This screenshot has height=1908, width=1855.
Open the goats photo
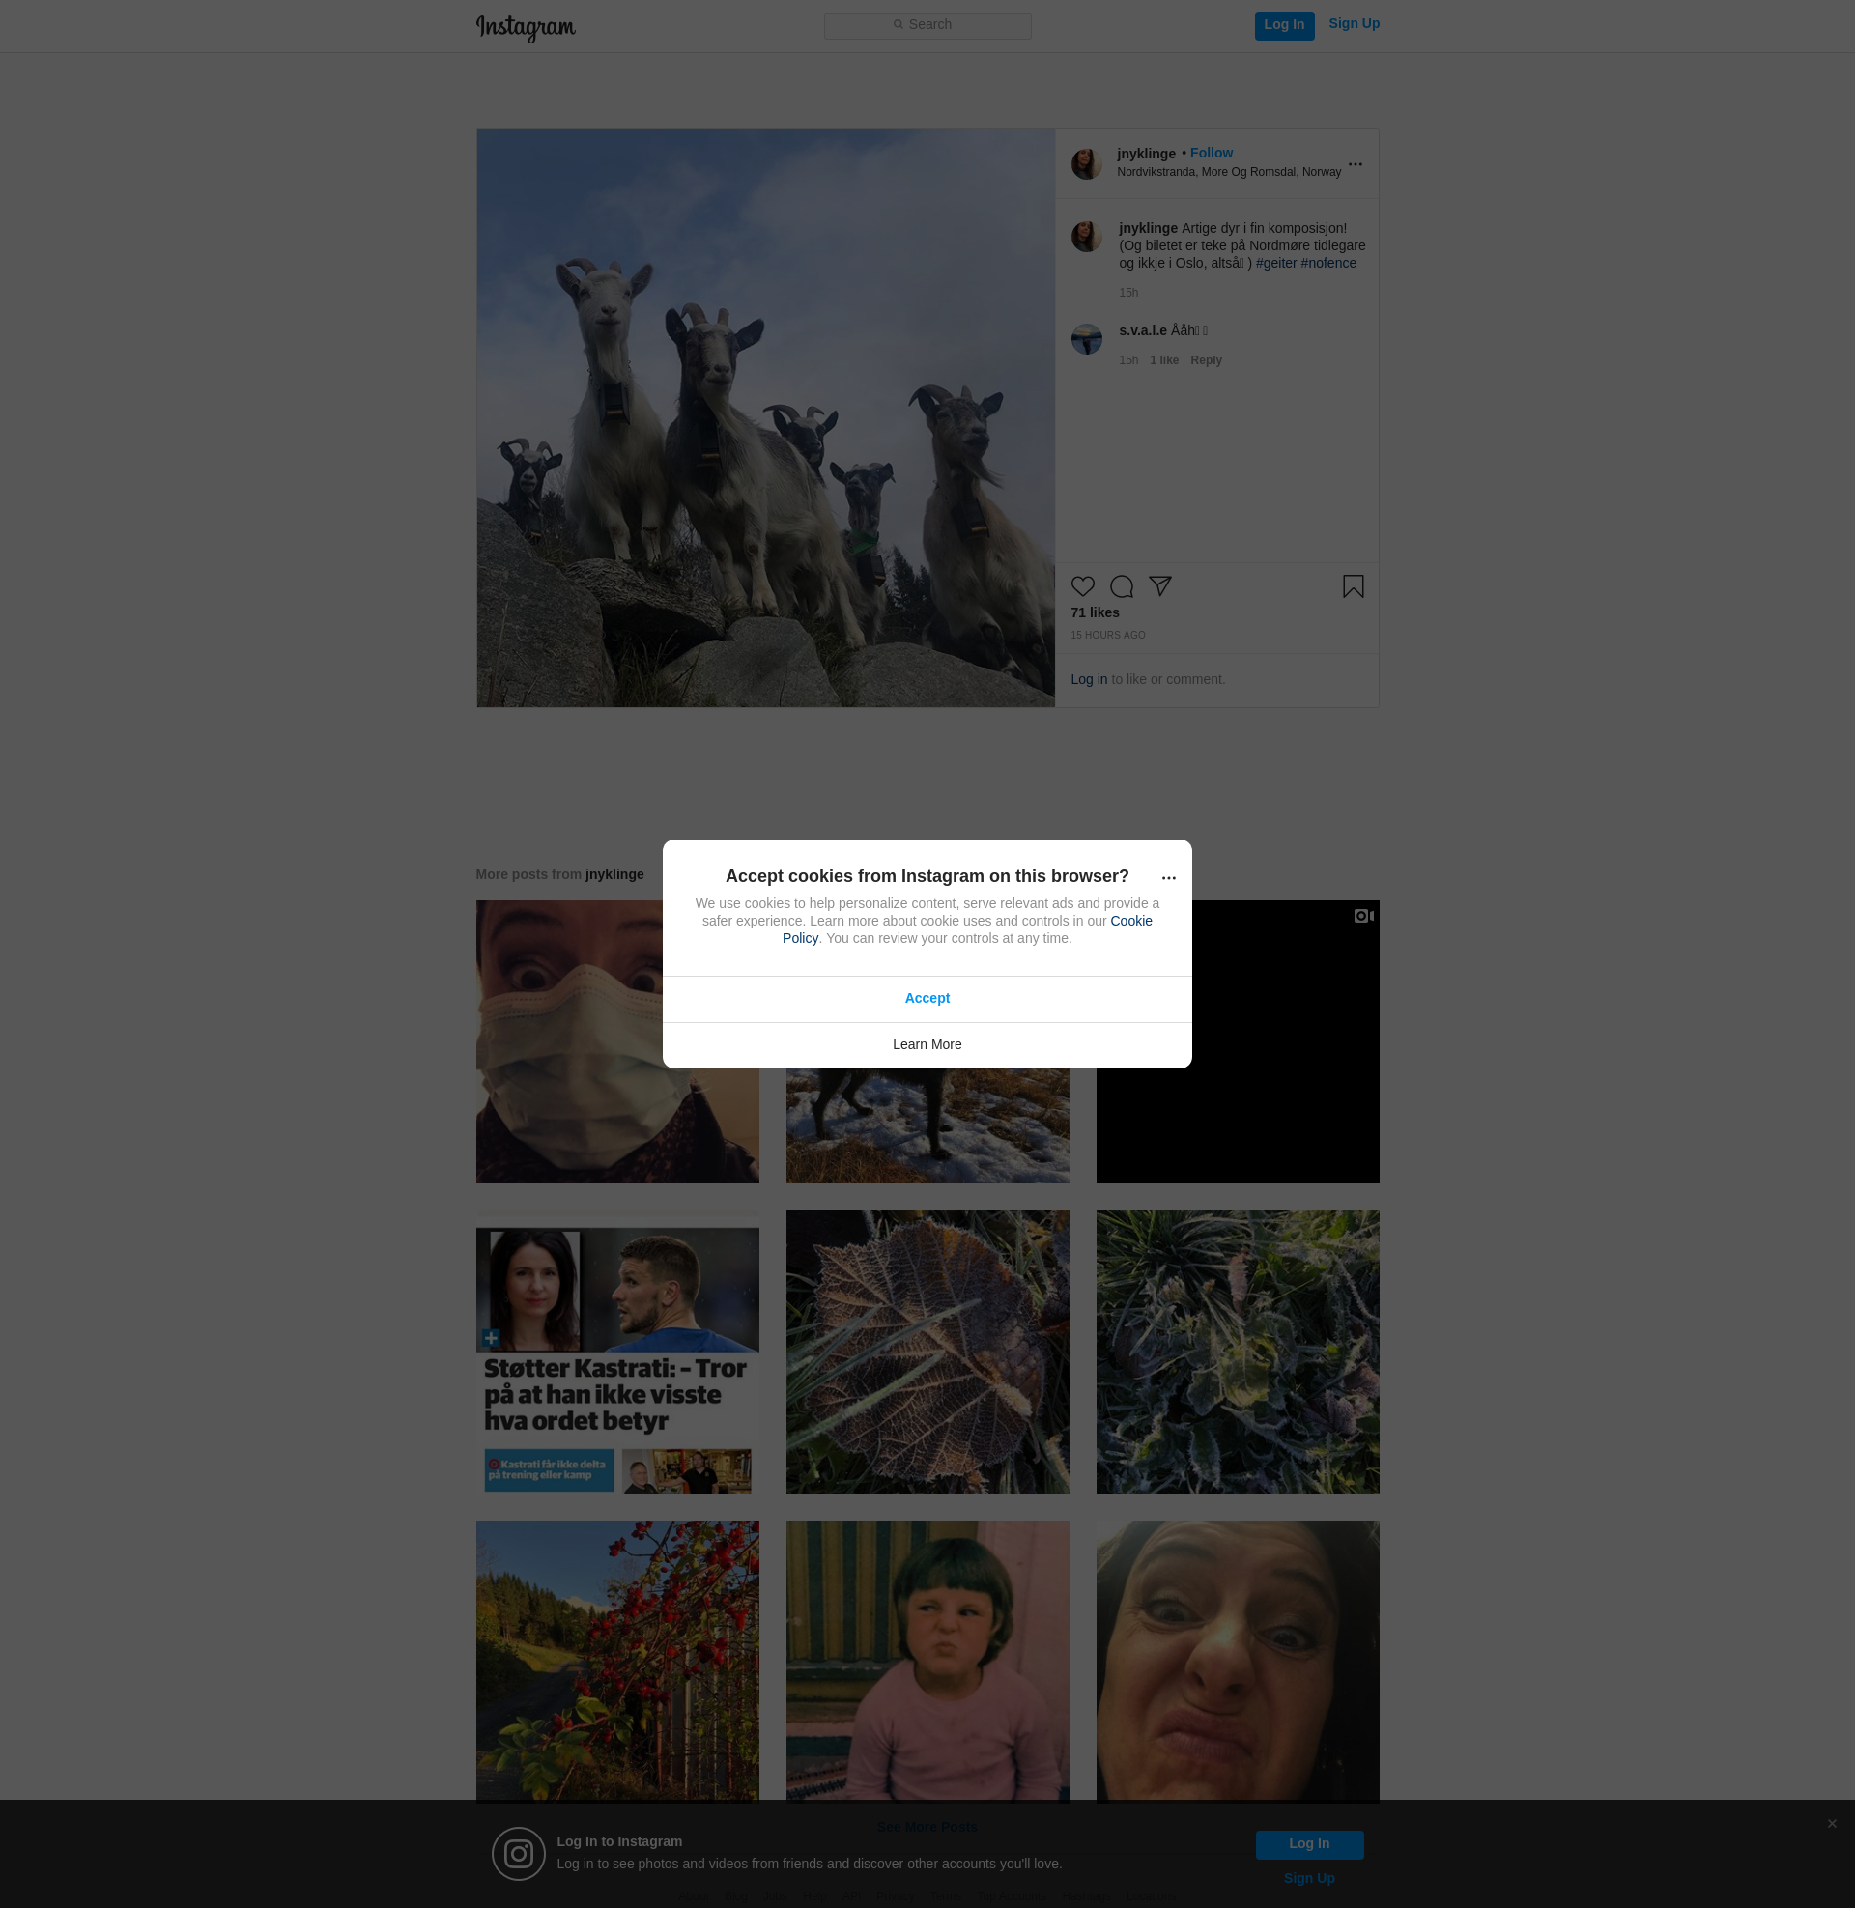tap(765, 418)
